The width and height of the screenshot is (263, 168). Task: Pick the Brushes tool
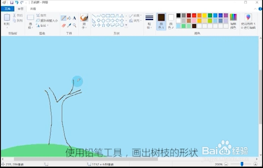point(84,18)
